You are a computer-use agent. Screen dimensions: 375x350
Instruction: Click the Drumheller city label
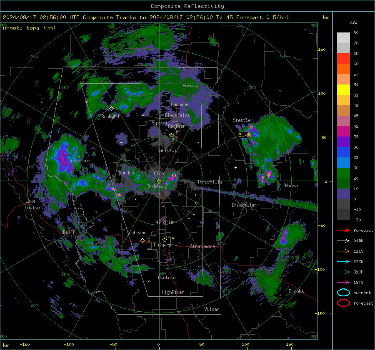tap(245, 205)
